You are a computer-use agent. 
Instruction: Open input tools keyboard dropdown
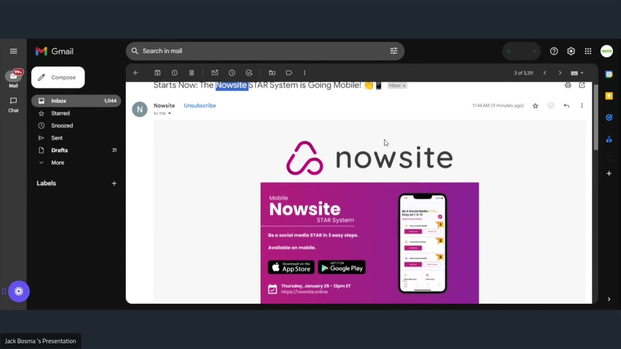tap(577, 73)
